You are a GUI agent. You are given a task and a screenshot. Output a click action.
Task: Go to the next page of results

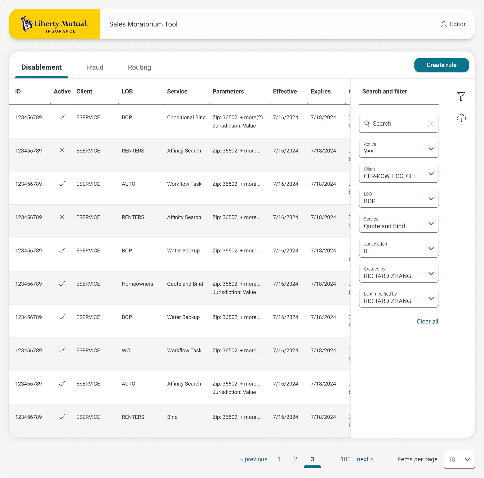pyautogui.click(x=365, y=459)
